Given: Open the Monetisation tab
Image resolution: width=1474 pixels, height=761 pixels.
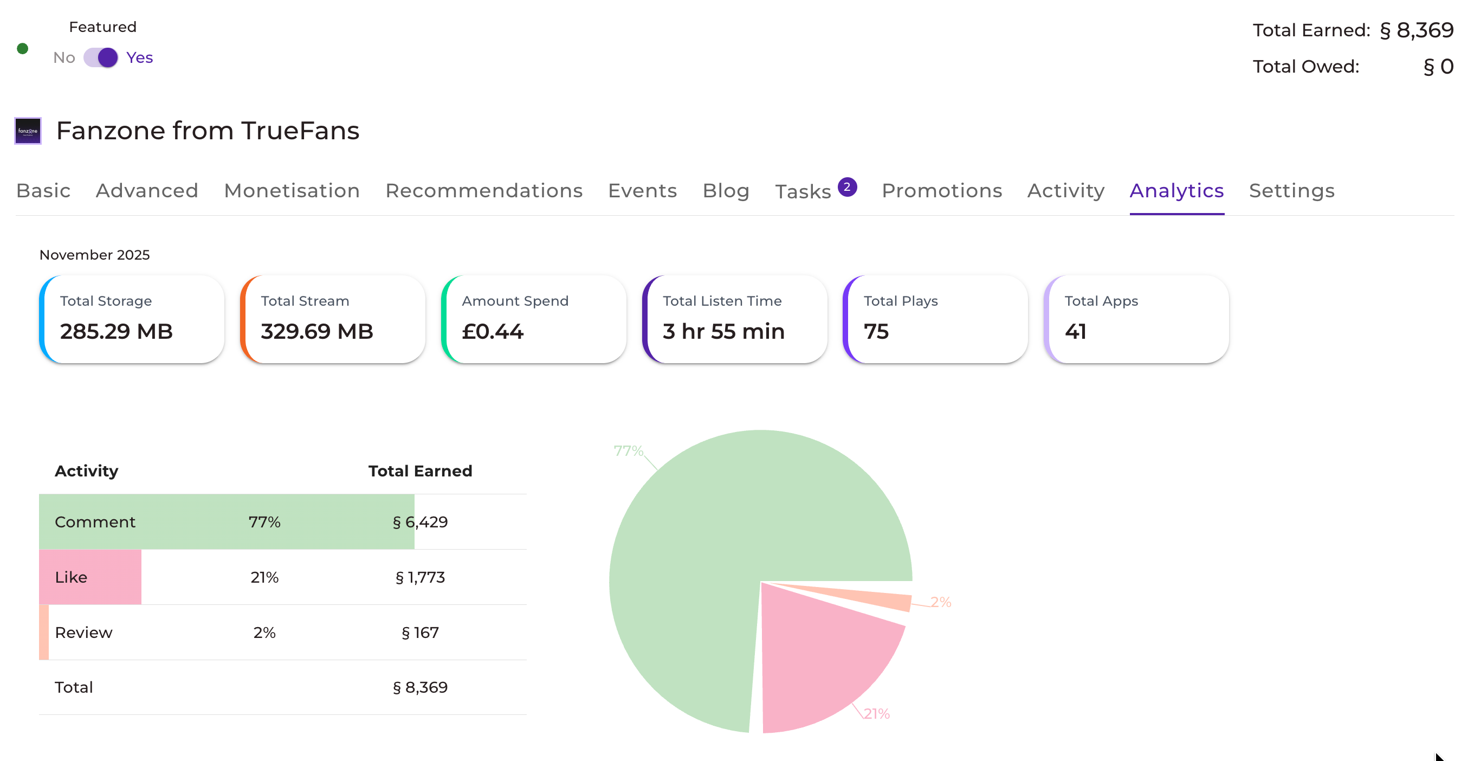Looking at the screenshot, I should pyautogui.click(x=292, y=191).
